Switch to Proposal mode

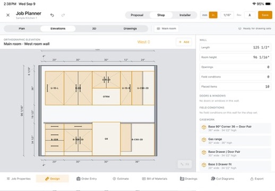137,15
